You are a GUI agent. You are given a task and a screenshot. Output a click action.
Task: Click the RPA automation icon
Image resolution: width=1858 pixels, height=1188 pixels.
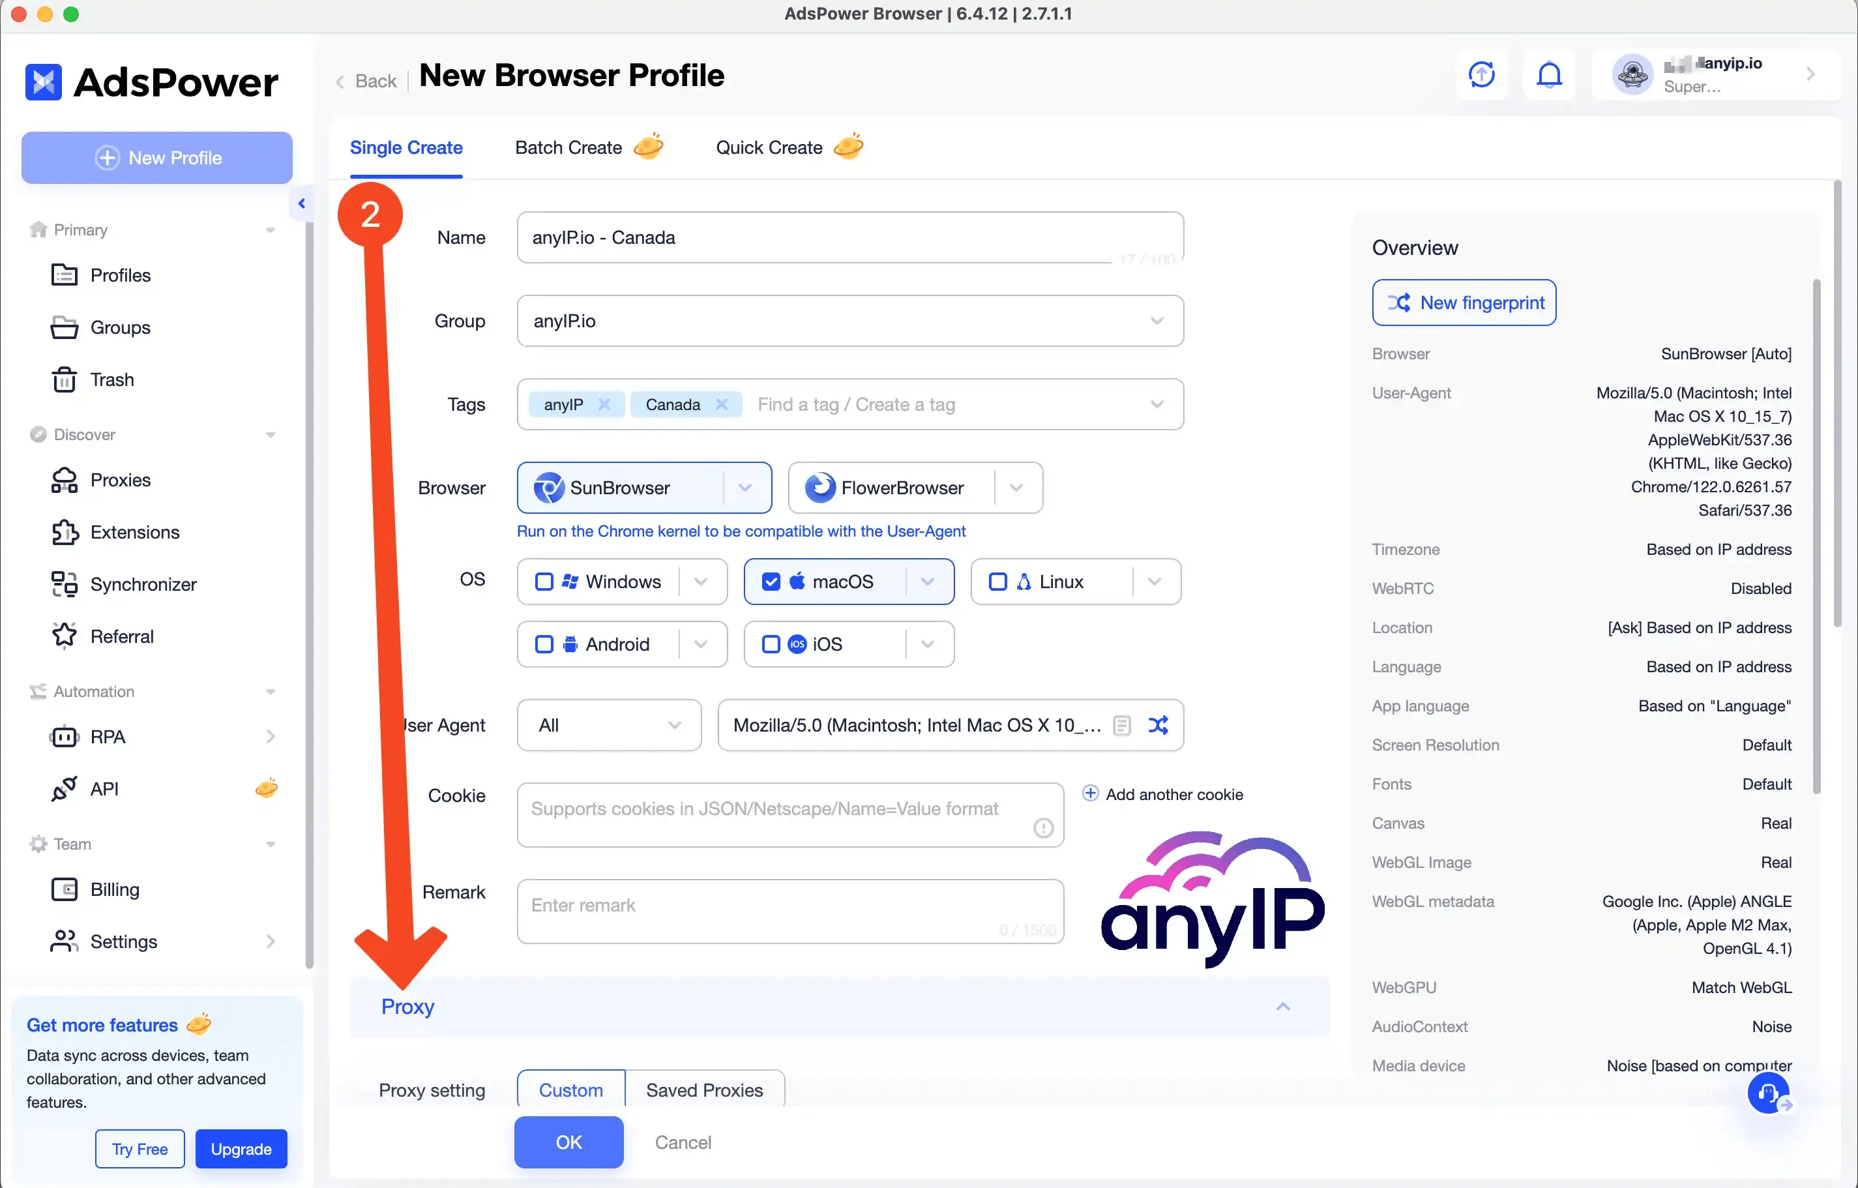[x=65, y=735]
